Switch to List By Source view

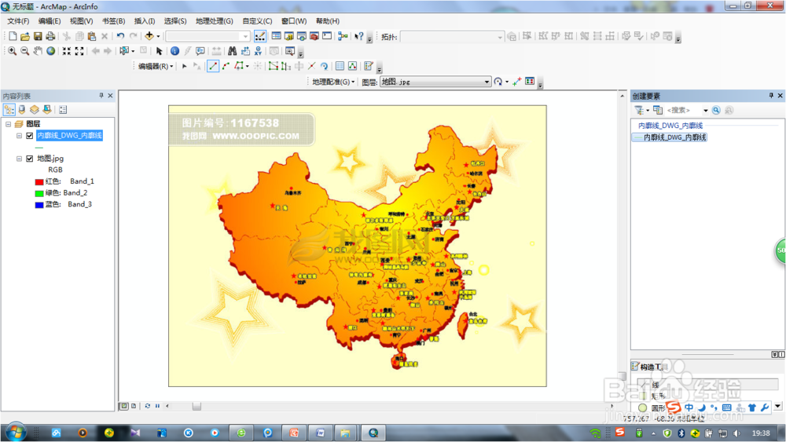click(21, 110)
